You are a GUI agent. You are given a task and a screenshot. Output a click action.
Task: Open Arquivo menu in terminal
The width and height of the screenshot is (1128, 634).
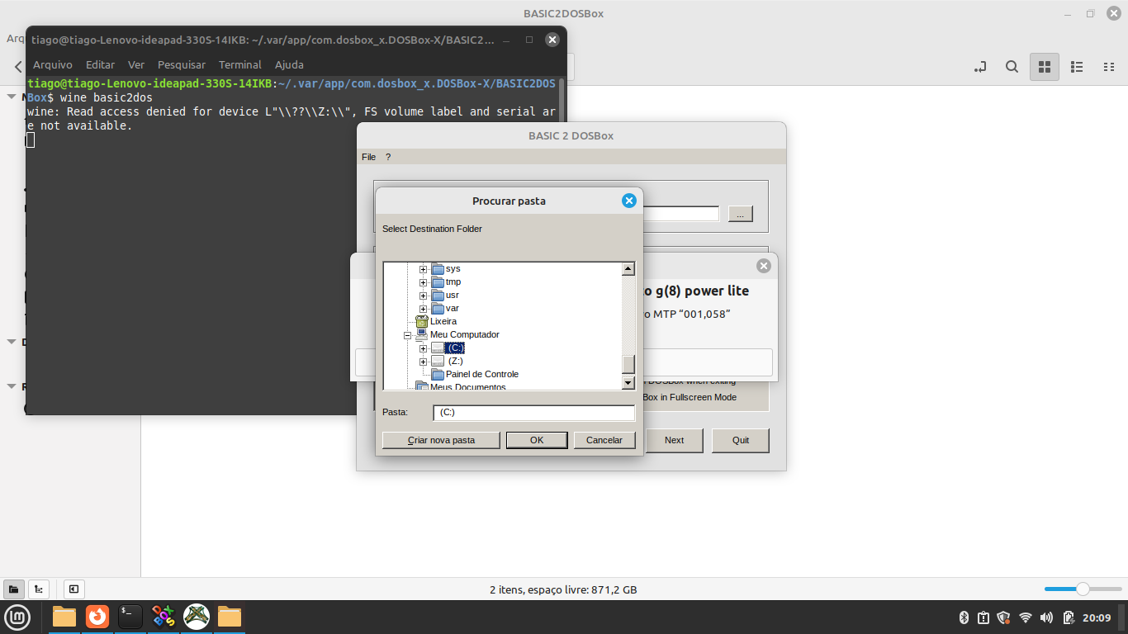click(53, 64)
